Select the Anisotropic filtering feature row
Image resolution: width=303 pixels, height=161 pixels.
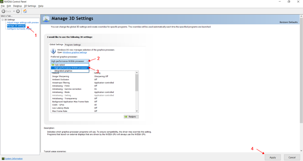93,83
